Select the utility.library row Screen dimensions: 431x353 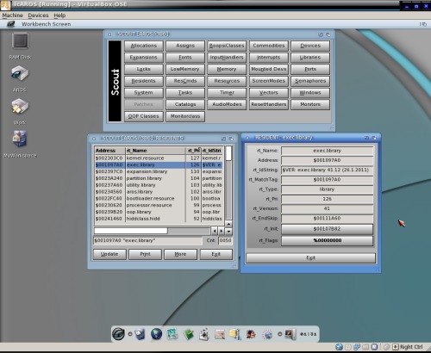[x=159, y=185]
